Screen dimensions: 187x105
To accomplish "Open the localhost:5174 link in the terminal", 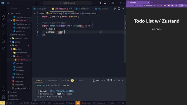I will point(62,91).
